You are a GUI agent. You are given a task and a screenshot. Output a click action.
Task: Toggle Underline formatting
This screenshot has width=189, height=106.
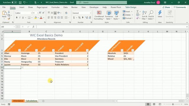(23, 18)
